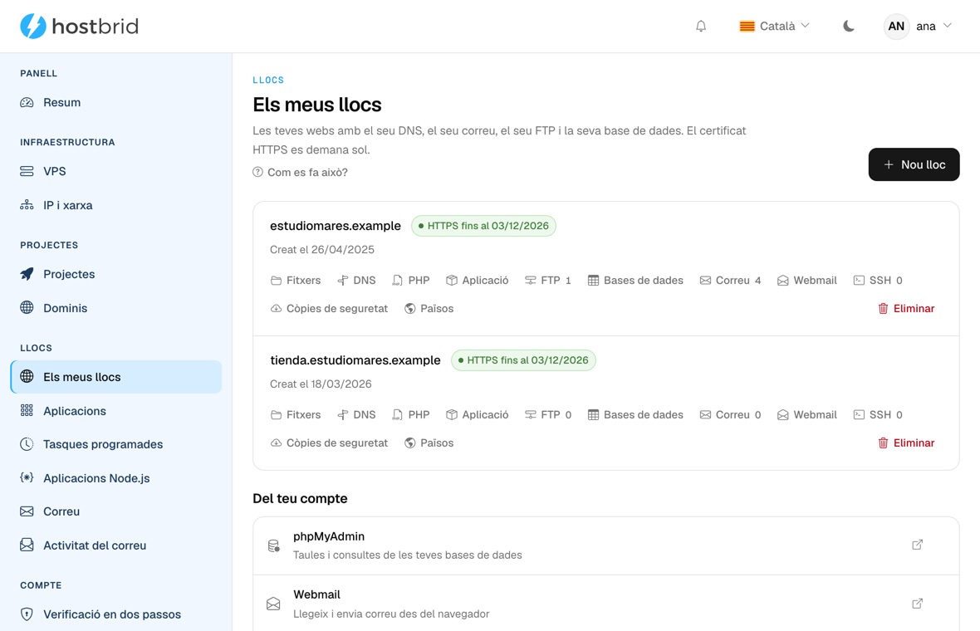This screenshot has width=980, height=631.
Task: Open Aplicació for estudiomares.example
Action: click(477, 281)
